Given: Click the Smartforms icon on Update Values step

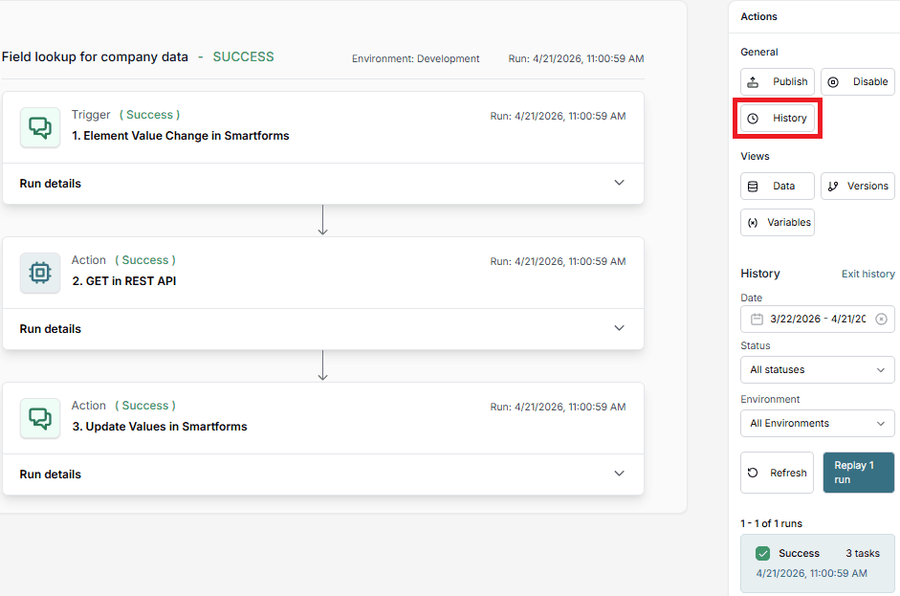Looking at the screenshot, I should pyautogui.click(x=40, y=418).
